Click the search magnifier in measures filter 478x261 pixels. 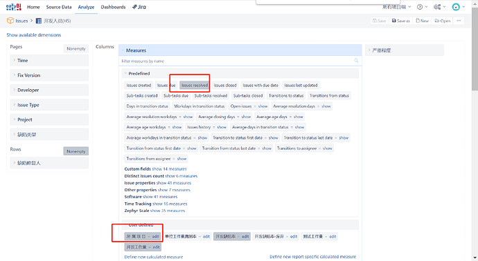tap(356, 61)
